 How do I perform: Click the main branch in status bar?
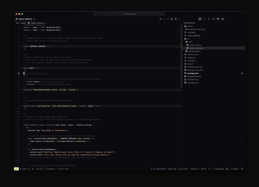(x=24, y=169)
